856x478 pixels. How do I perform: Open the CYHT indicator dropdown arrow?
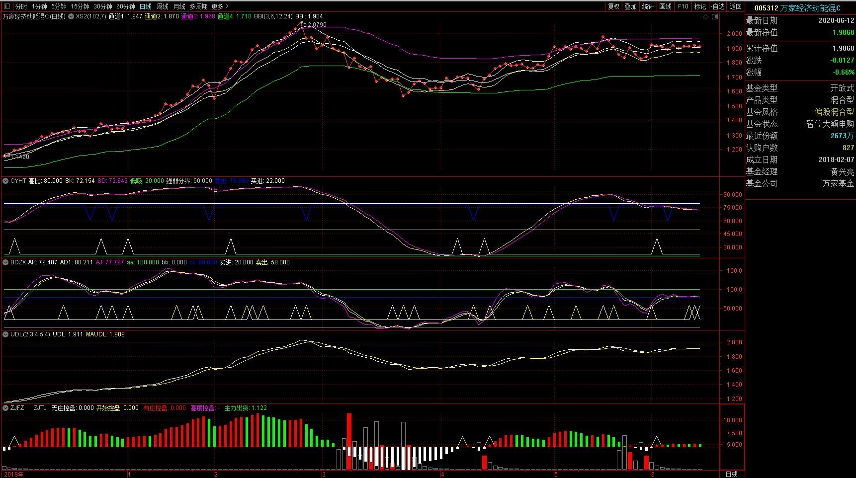click(x=6, y=181)
